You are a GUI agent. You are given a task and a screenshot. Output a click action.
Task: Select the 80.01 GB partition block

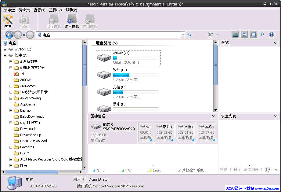click(146, 132)
